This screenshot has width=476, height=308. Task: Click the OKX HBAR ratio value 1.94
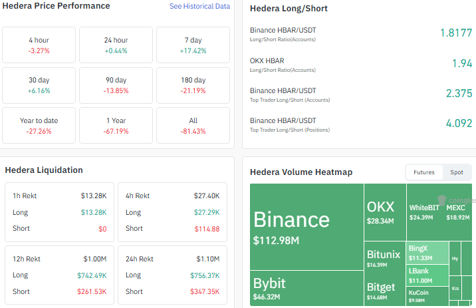[462, 63]
